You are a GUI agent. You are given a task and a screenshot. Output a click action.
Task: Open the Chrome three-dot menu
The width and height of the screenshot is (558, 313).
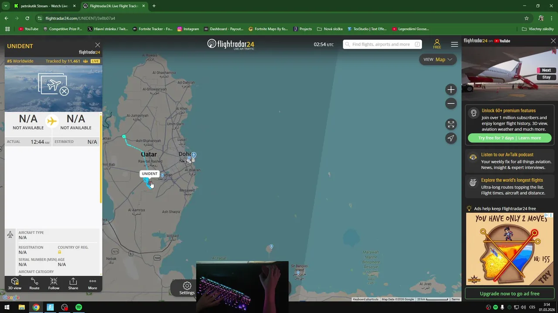coord(552,18)
